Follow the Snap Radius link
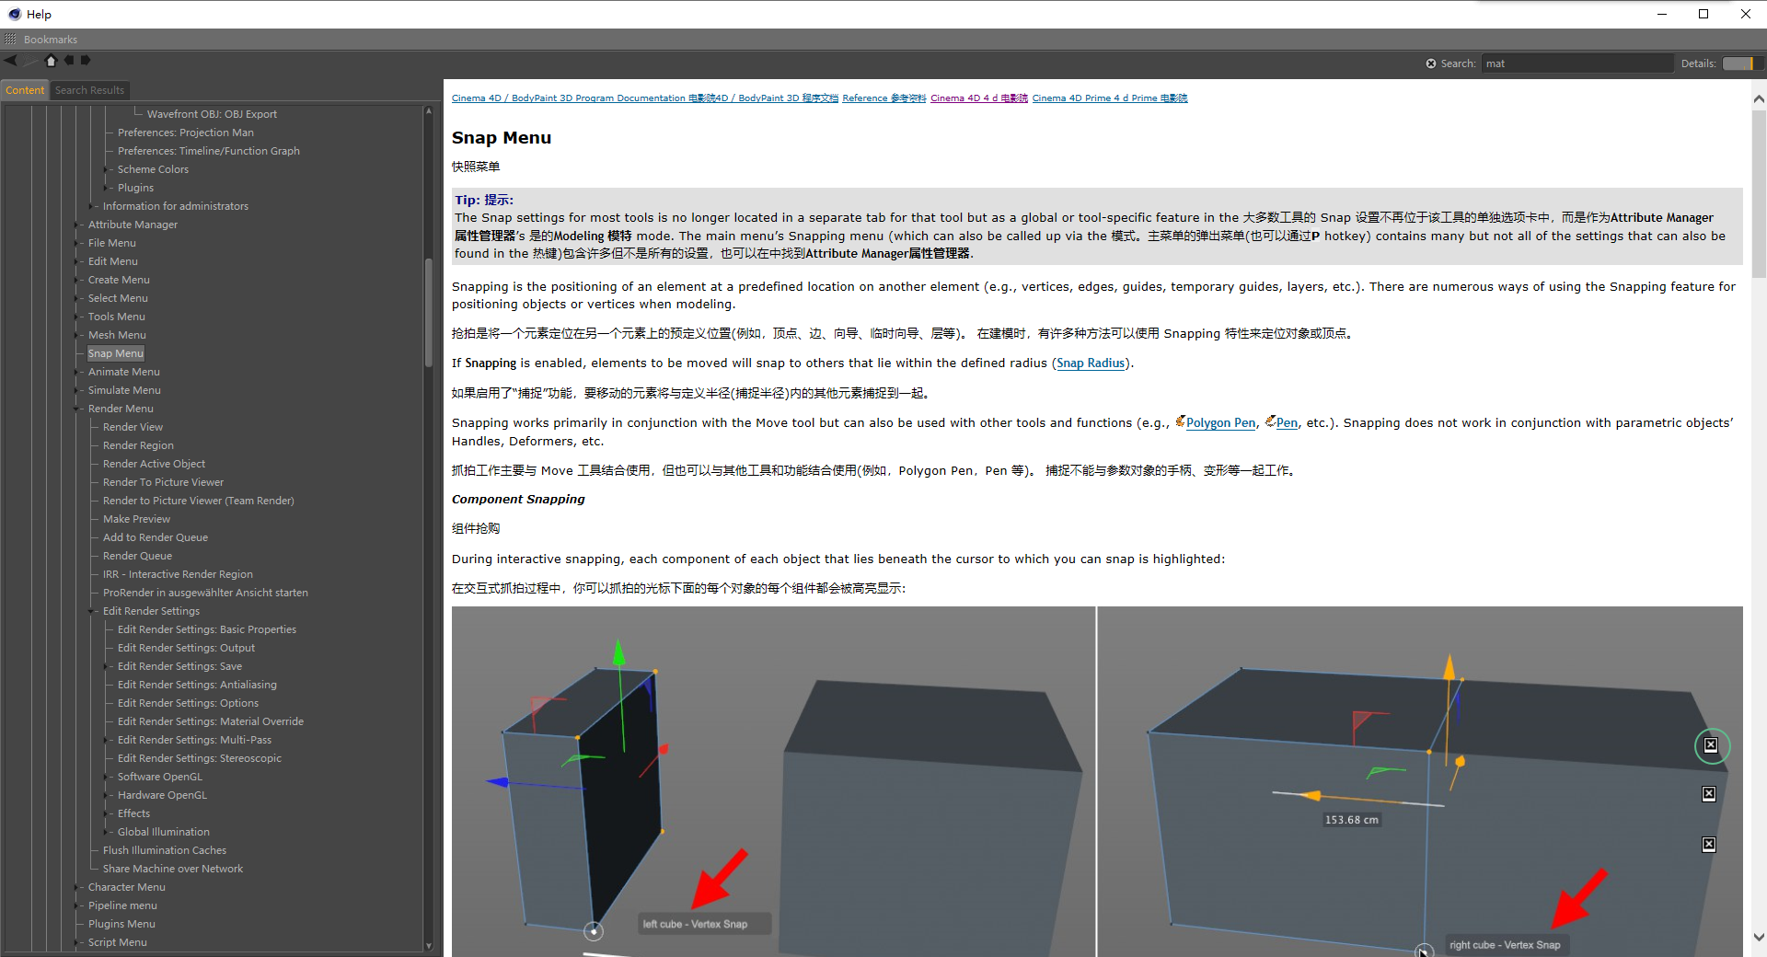 [1091, 363]
